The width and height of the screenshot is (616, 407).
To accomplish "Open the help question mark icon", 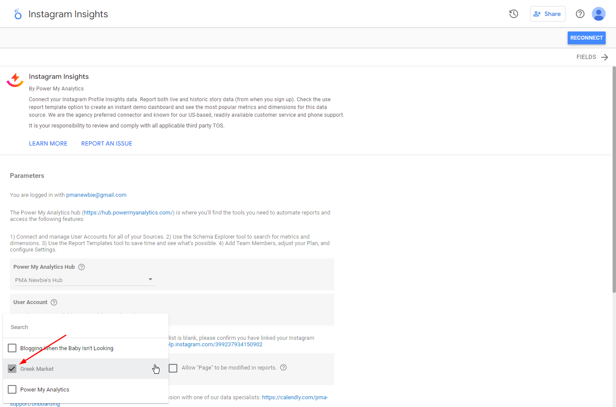I will [580, 14].
